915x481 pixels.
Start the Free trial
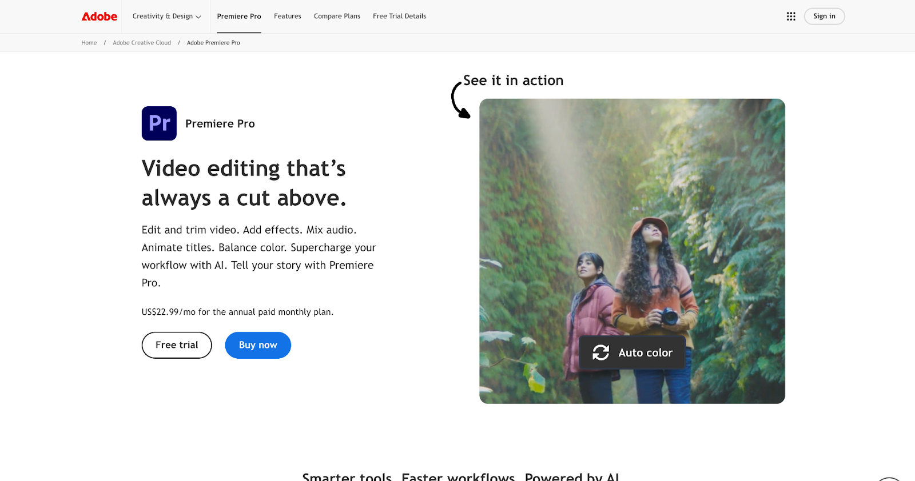pyautogui.click(x=177, y=345)
